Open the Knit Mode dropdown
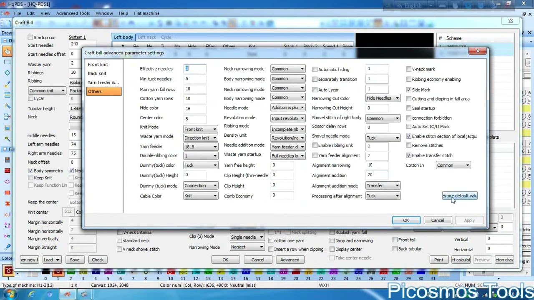 200,129
